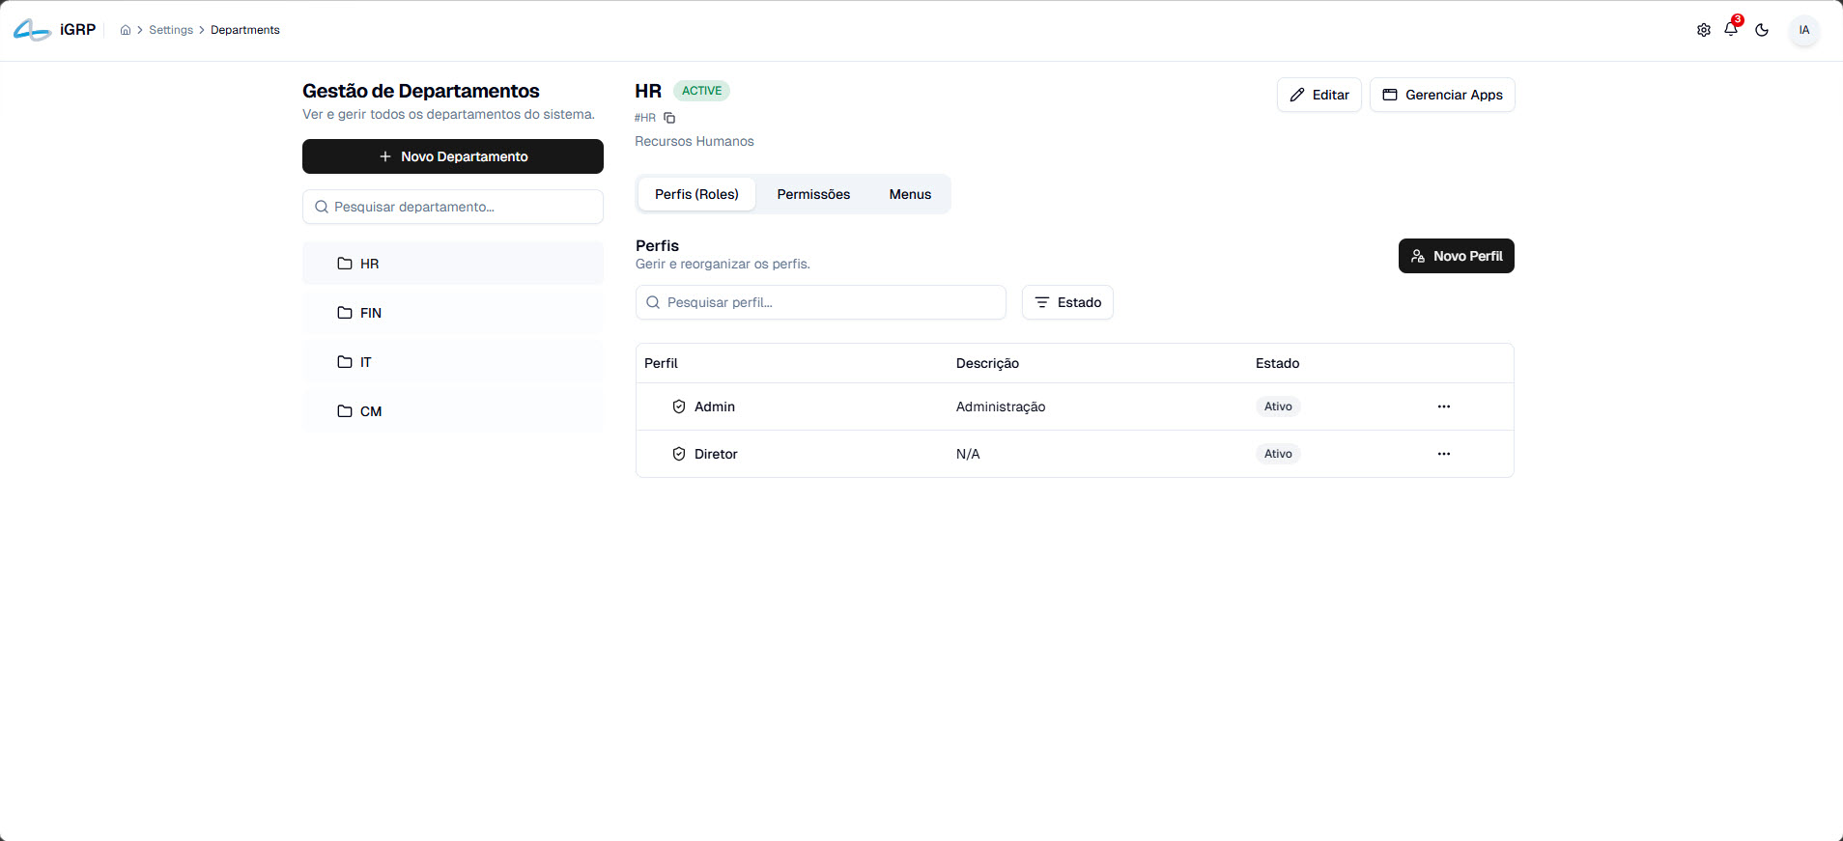Click folder icon of CM department
The height and width of the screenshot is (841, 1843).
click(345, 411)
